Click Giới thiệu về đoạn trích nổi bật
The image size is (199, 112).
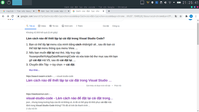98,86
